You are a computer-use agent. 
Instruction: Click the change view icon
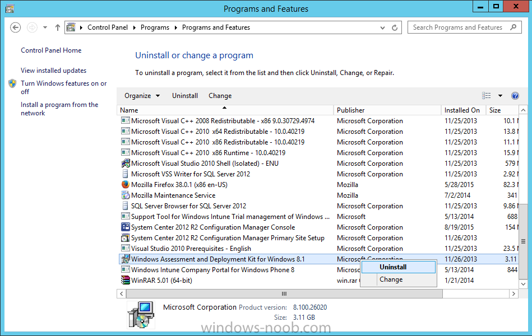pos(486,96)
